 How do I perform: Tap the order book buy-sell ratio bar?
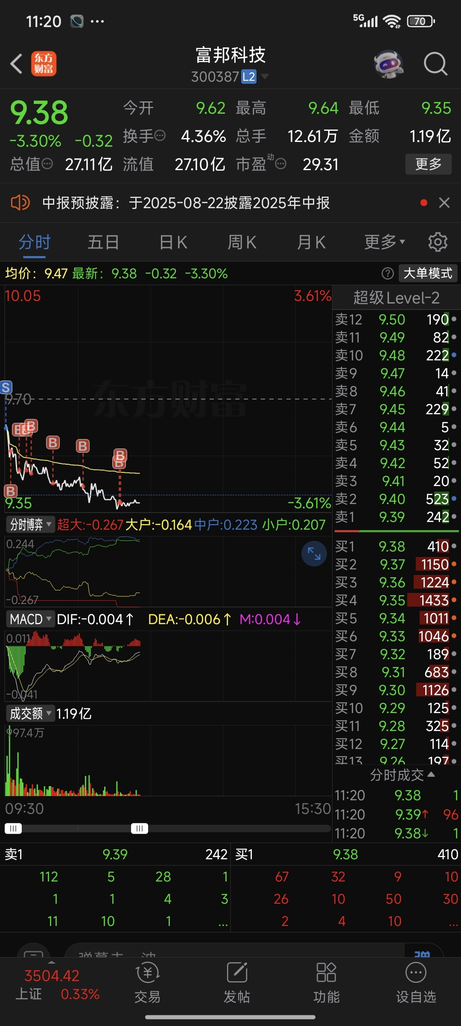[x=397, y=531]
